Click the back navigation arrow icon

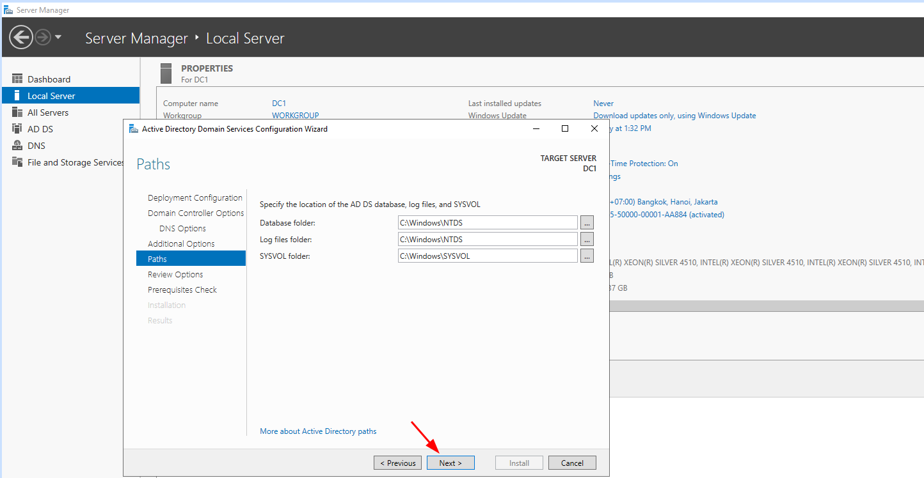pyautogui.click(x=21, y=38)
